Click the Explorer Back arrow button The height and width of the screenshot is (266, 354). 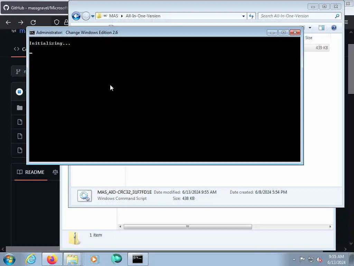76,16
